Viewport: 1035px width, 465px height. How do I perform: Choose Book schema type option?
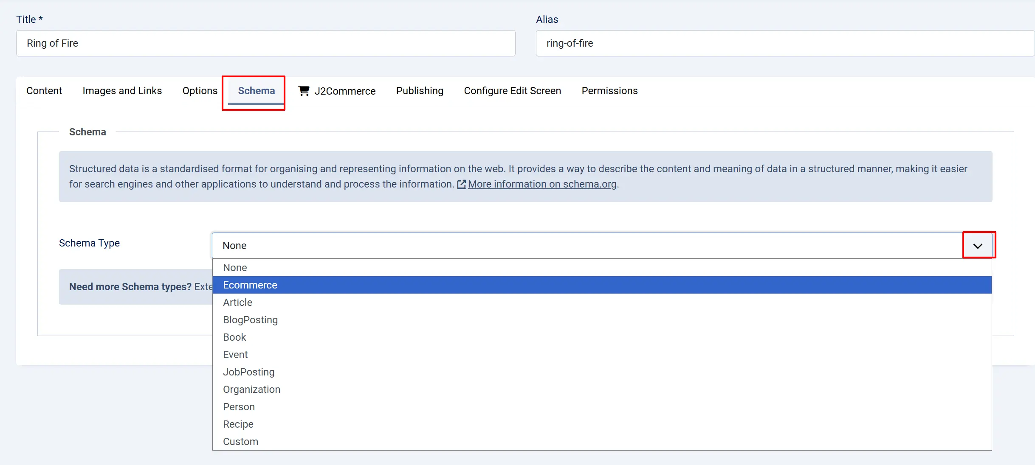click(602, 337)
